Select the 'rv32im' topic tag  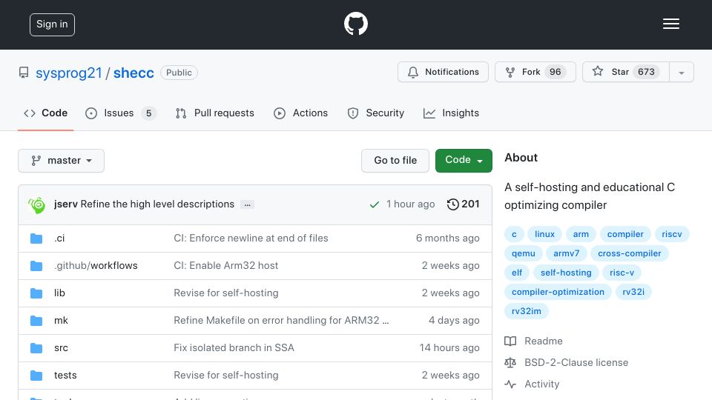tap(527, 311)
